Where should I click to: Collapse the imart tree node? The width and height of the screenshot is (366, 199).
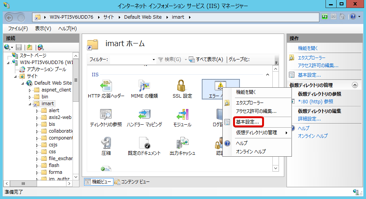coord(30,104)
